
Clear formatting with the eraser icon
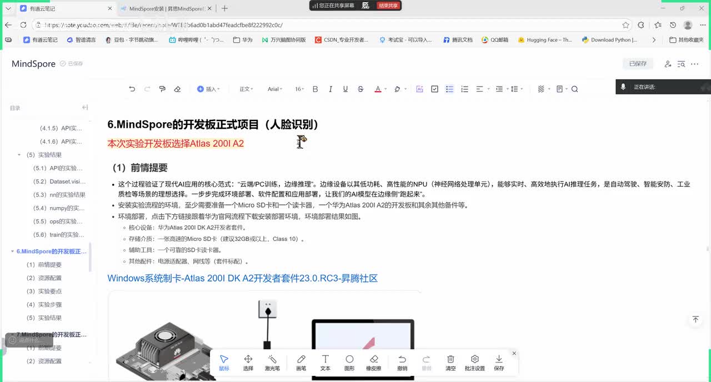tap(177, 89)
